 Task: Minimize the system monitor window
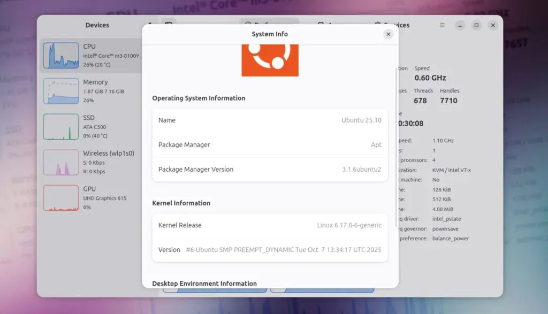click(x=460, y=25)
